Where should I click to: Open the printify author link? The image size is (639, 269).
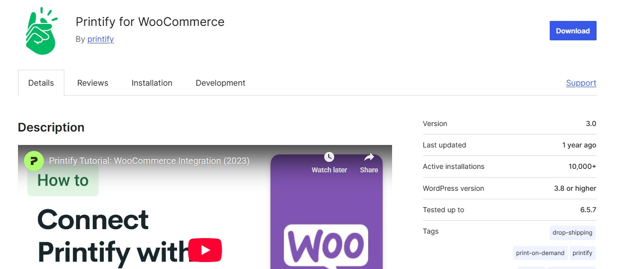100,39
